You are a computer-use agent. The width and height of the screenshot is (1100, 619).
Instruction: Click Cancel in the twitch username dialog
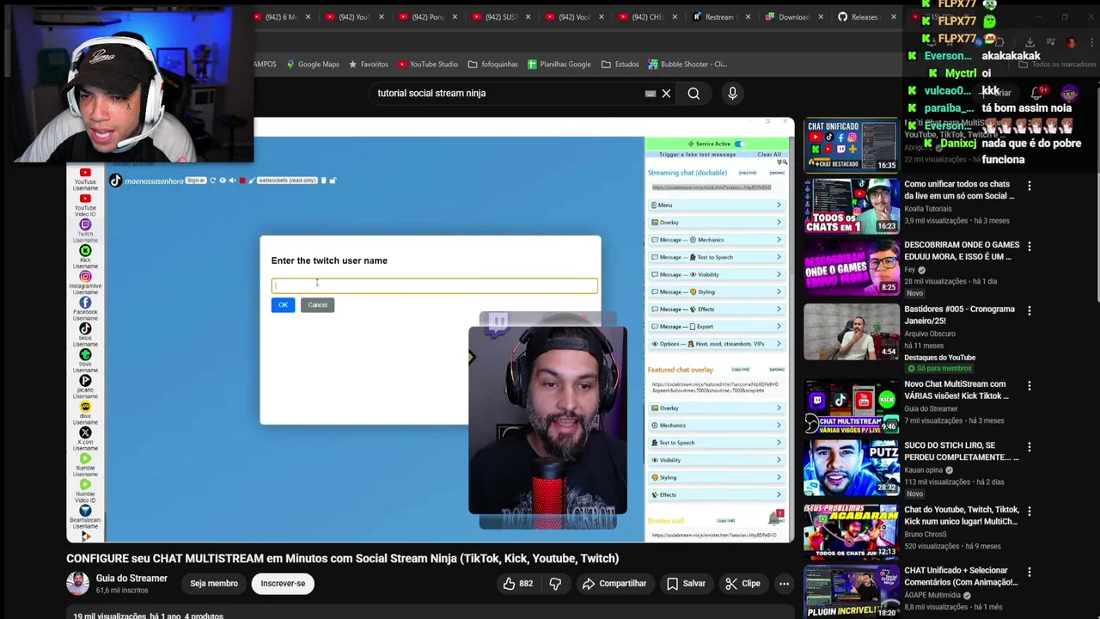pos(317,304)
